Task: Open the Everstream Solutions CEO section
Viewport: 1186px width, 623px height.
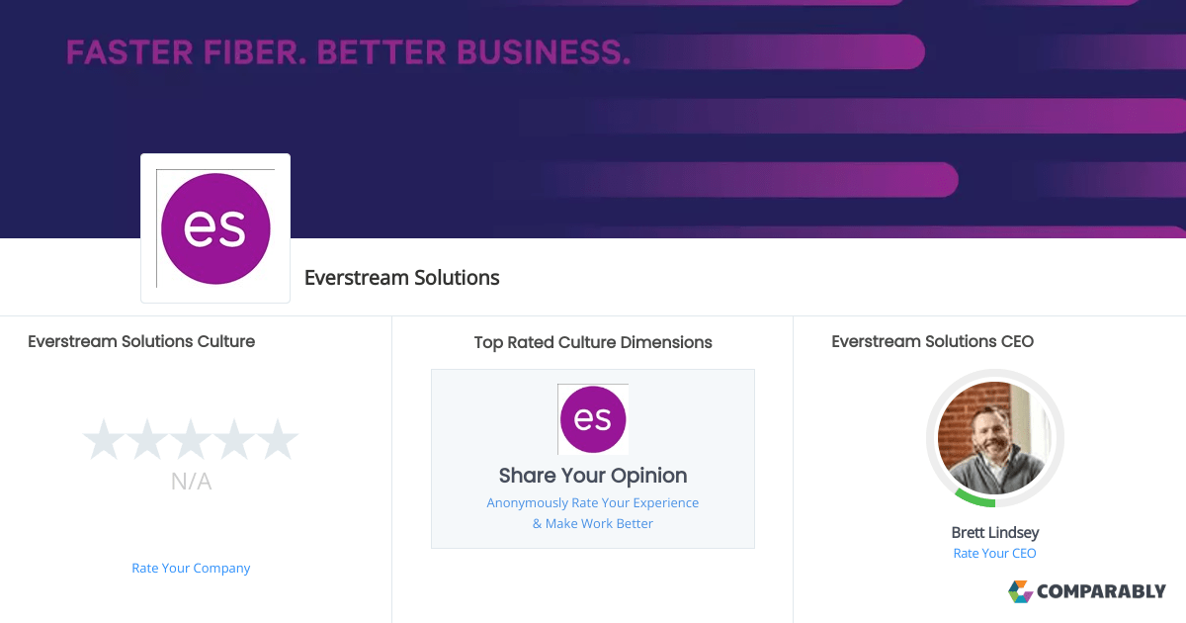Action: click(x=932, y=341)
